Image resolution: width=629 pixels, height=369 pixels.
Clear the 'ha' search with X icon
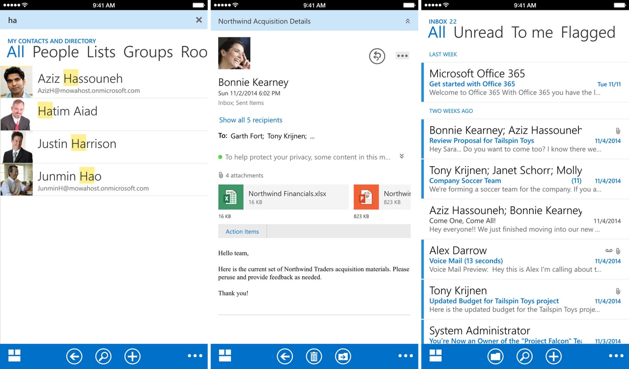point(199,20)
